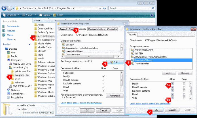Screen dimensions: 197x118
Task: Select Users (vista\Users) in Permissions dialog list
Action: coord(162,60)
